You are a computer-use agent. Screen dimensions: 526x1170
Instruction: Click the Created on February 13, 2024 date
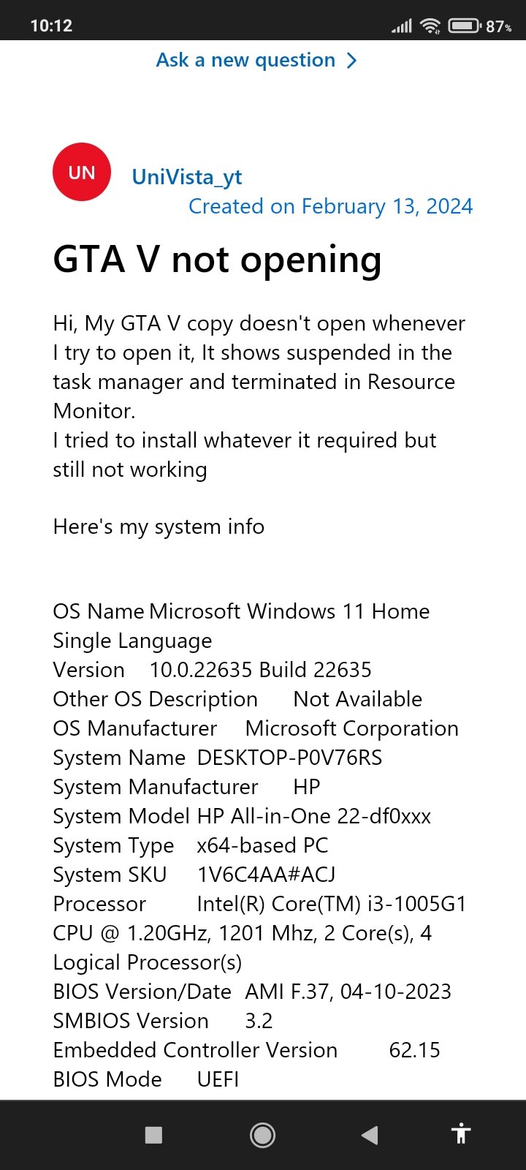click(330, 206)
